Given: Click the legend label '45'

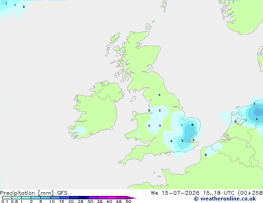Looking at the screenshot, I should pos(119,201).
